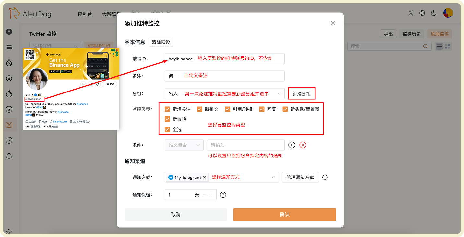Uncheck the 全选 (select all) checkbox
Viewport: 464px width, 237px height.
point(167,129)
